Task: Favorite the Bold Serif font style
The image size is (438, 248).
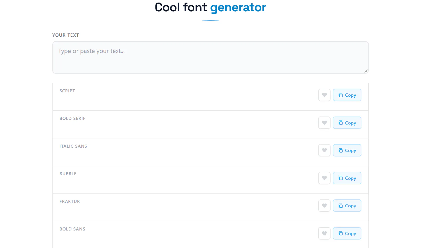Action: [x=324, y=123]
